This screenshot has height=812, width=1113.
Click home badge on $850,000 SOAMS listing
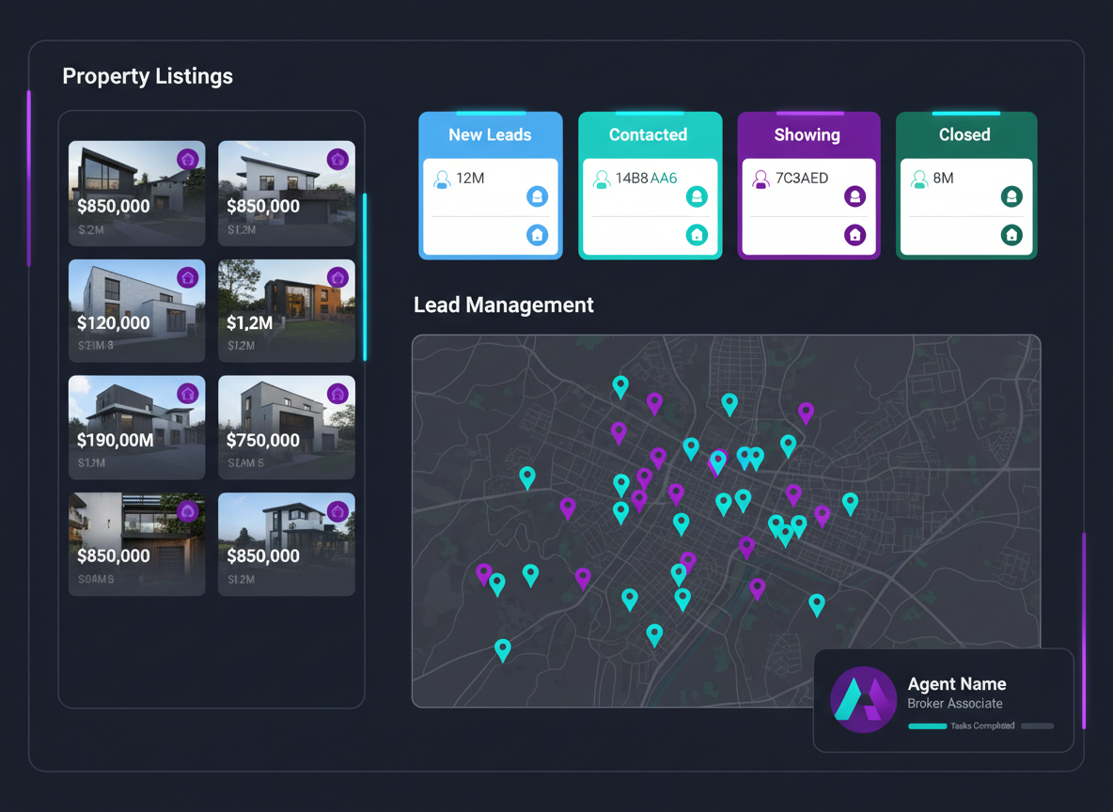coord(187,510)
